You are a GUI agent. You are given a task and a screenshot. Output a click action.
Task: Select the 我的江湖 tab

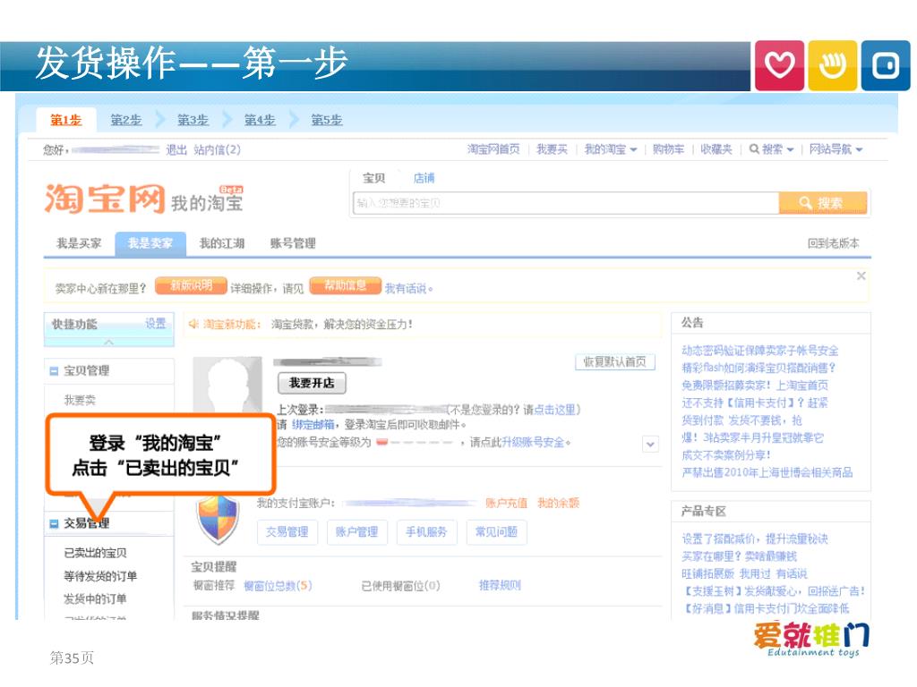(222, 243)
